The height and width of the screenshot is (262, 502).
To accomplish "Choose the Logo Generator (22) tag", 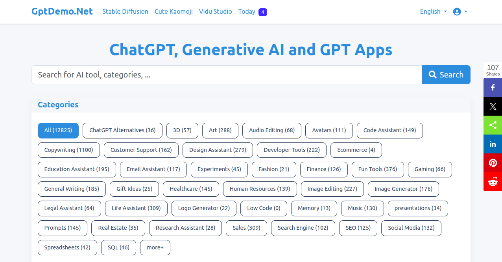I will point(204,208).
